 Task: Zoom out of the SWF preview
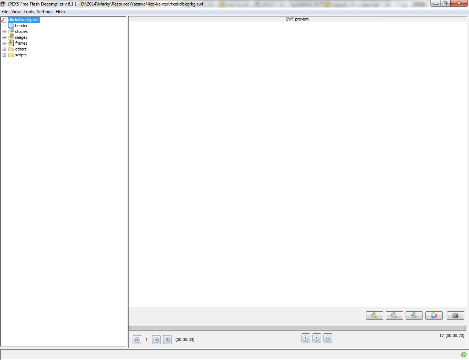pos(394,315)
